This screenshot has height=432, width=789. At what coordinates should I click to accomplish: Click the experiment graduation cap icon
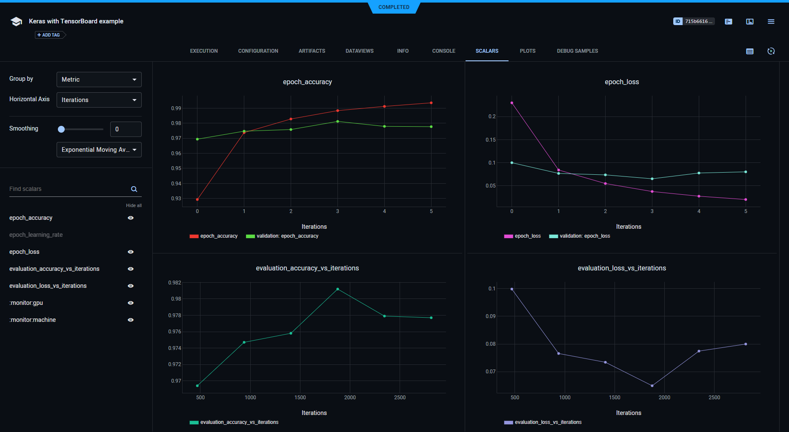click(x=16, y=22)
